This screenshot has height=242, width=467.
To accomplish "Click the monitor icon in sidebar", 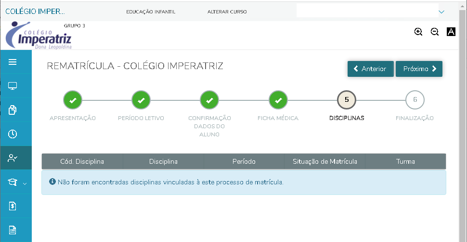I will coord(12,86).
